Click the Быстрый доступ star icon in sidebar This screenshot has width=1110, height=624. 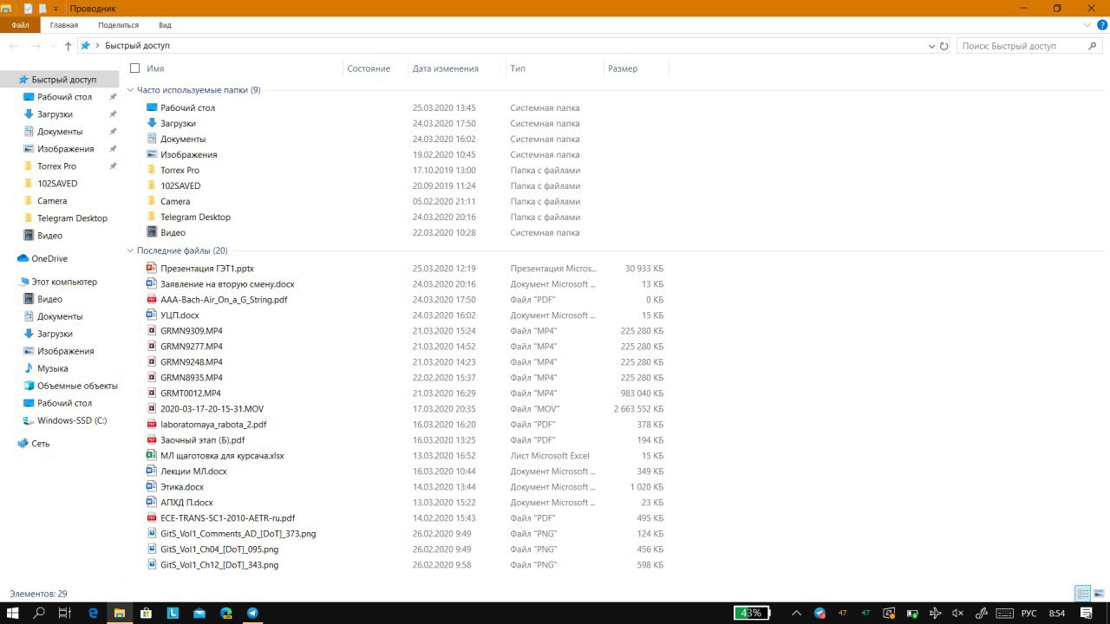click(23, 79)
